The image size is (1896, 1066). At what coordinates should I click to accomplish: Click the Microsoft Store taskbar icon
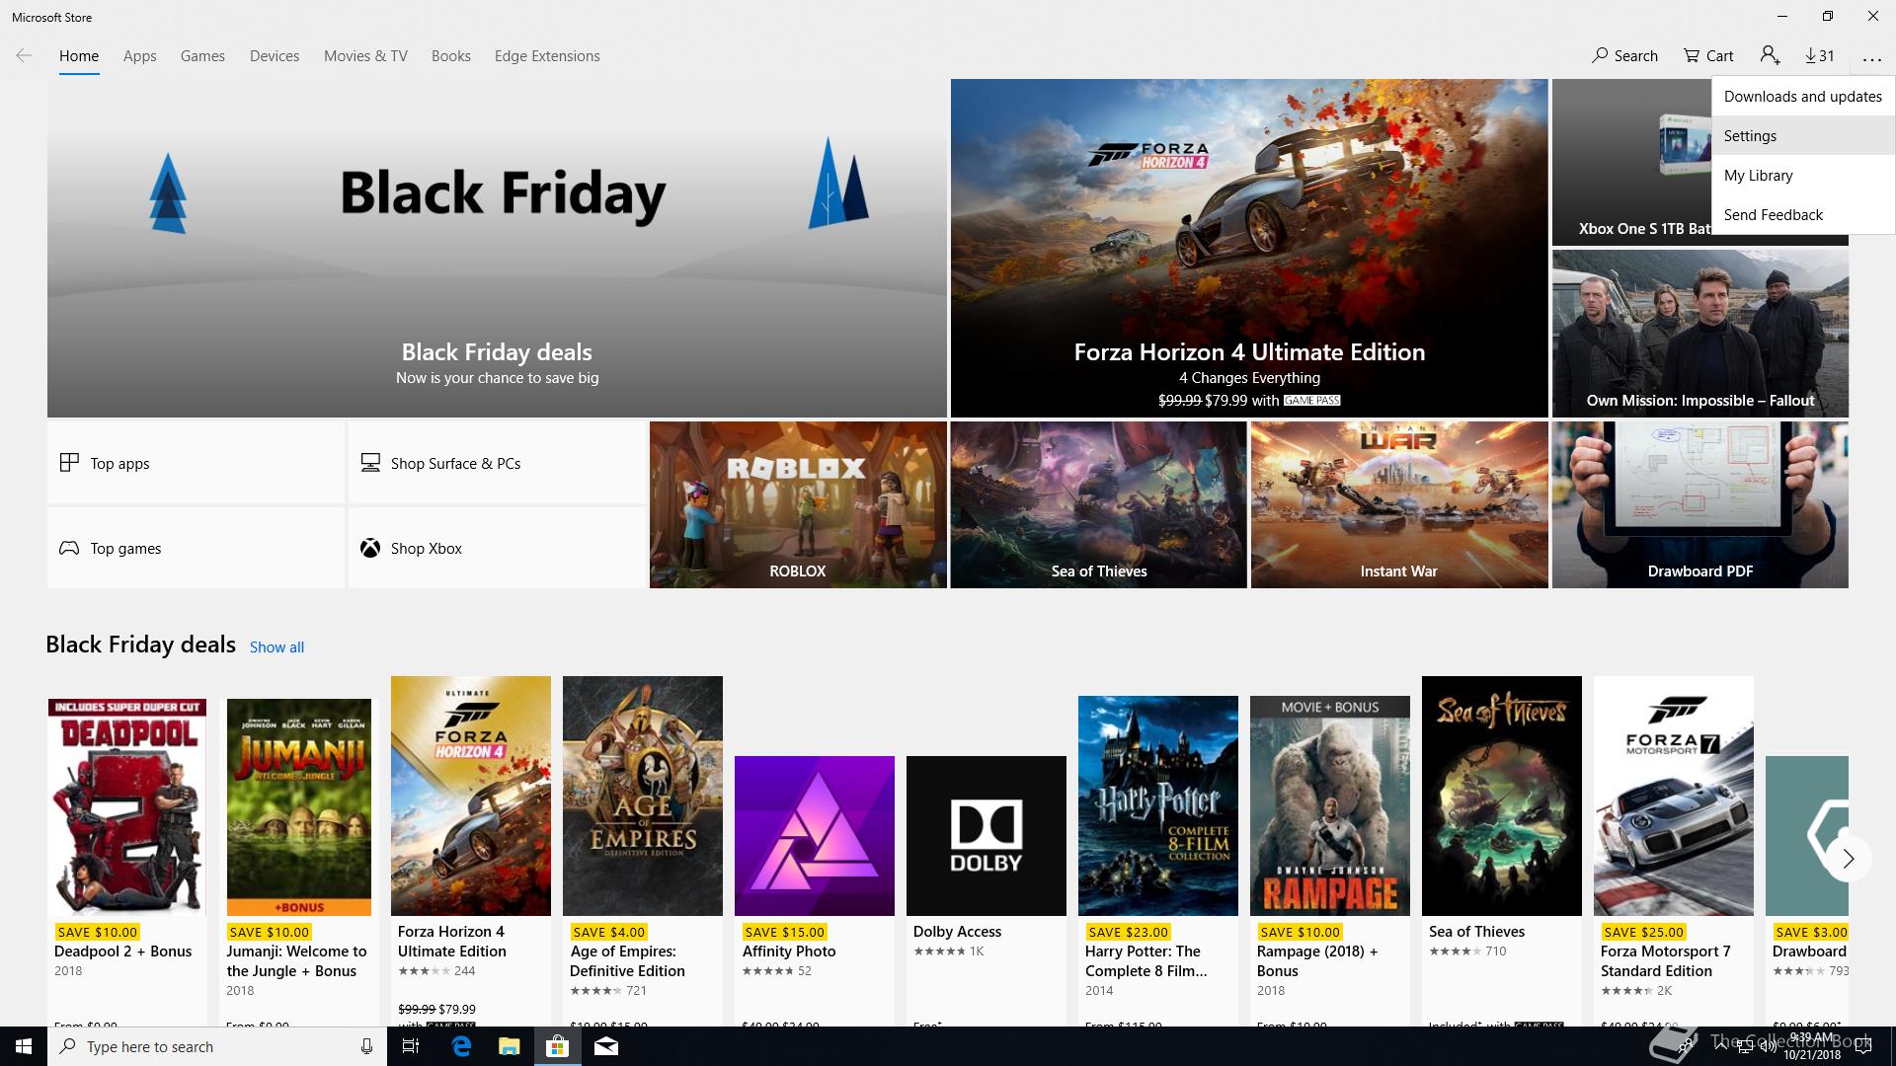click(x=558, y=1046)
